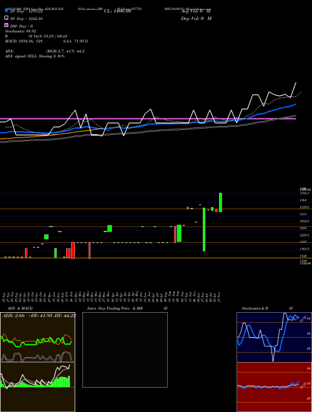Click the '6.61, 71.95 D' MACD values

(x=76, y=41)
